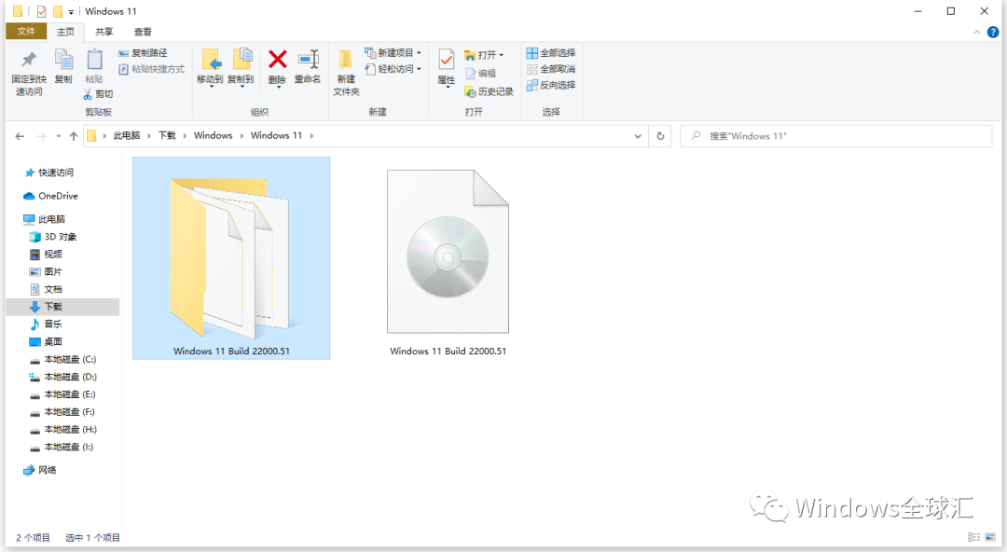Click the Rename ribbon icon
Viewport: 1007px width, 552px height.
pos(308,67)
